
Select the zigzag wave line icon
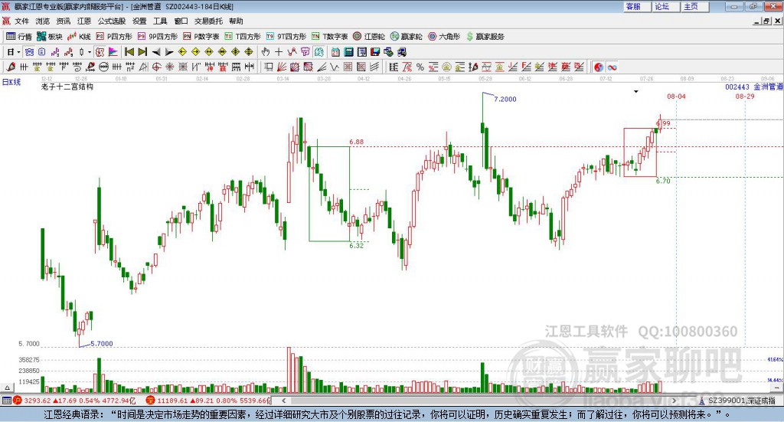pyautogui.click(x=335, y=67)
